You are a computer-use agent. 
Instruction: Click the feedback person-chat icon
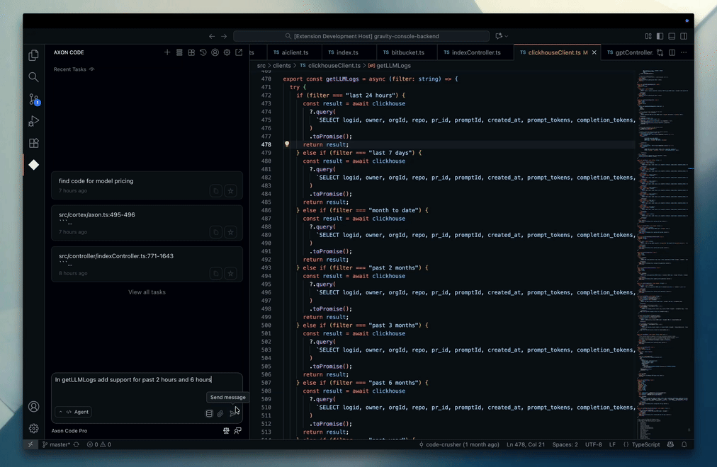click(238, 430)
